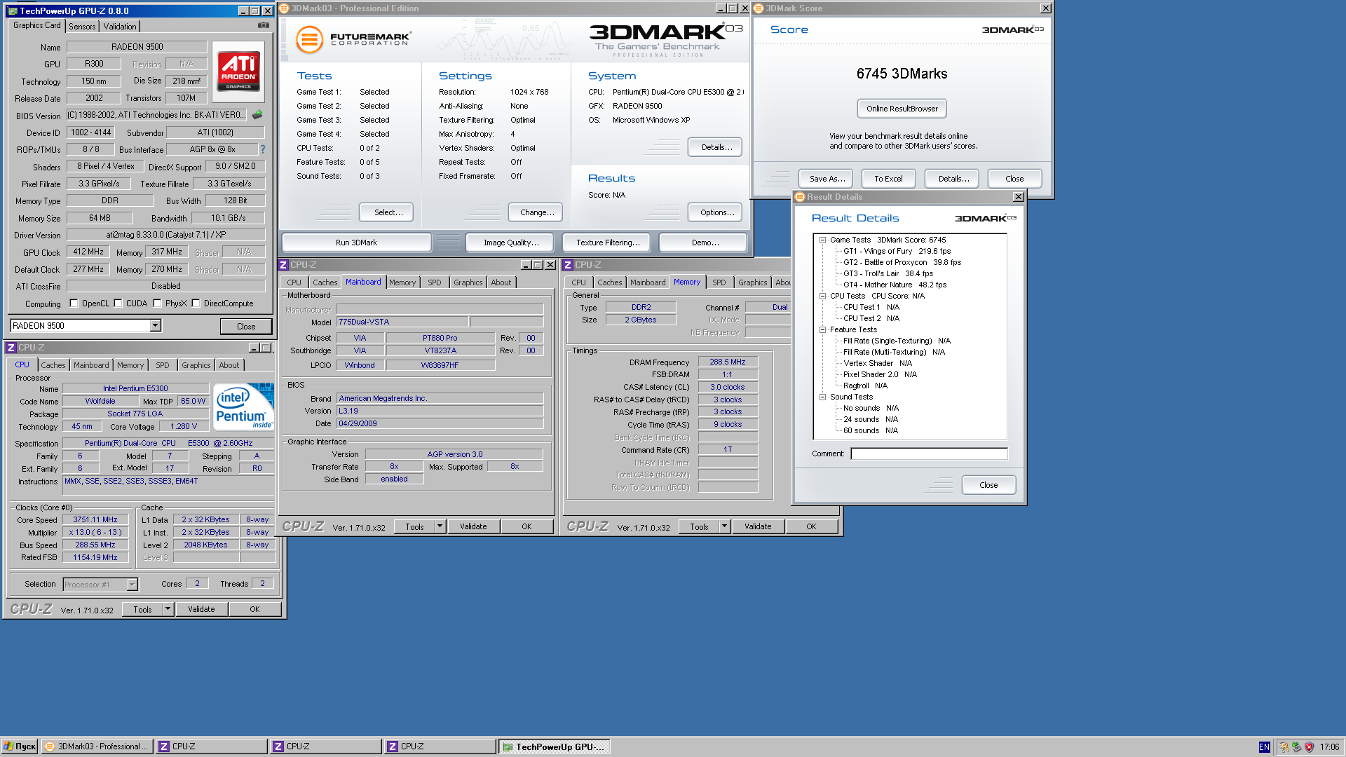The width and height of the screenshot is (1346, 757).
Task: Click the Texture Filtering... button in 3DMark03
Action: (608, 243)
